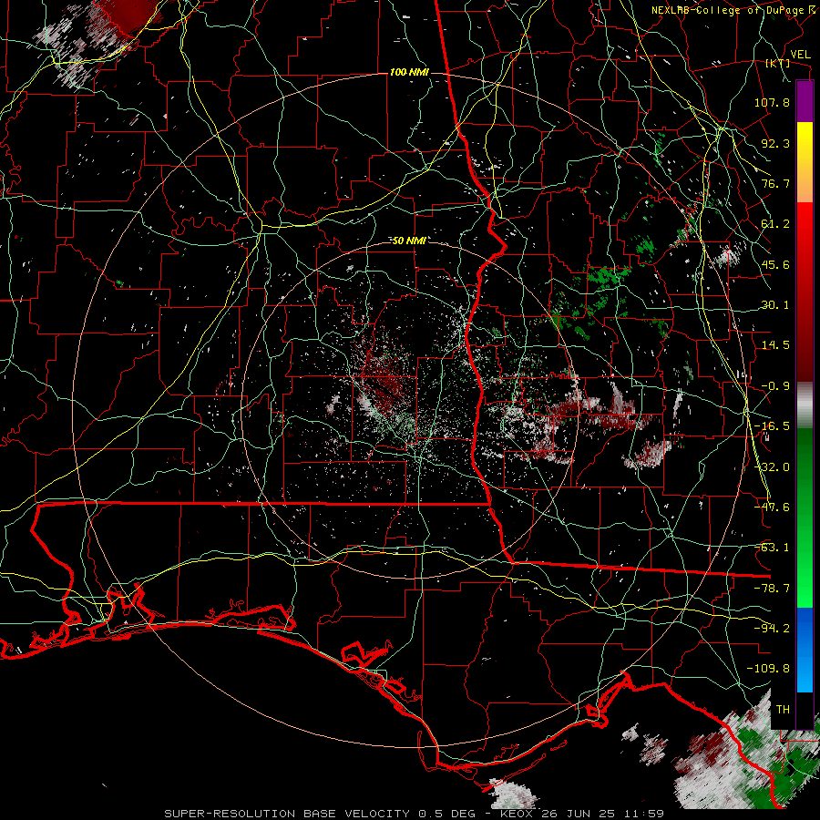This screenshot has height=820, width=820.
Task: Pick the purple segment of the color bar
Action: click(x=805, y=101)
